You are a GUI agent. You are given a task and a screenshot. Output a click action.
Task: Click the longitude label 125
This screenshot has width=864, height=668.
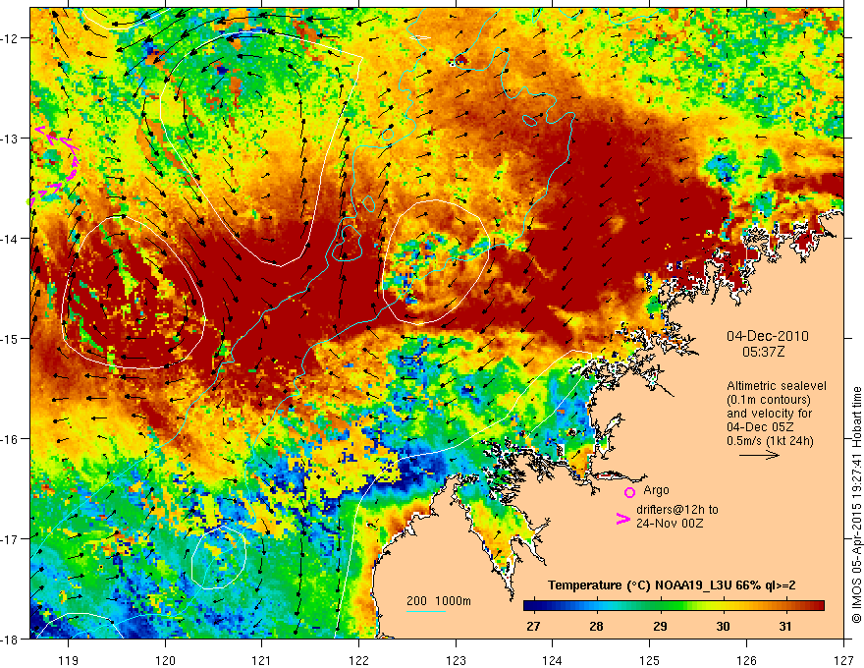[650, 660]
